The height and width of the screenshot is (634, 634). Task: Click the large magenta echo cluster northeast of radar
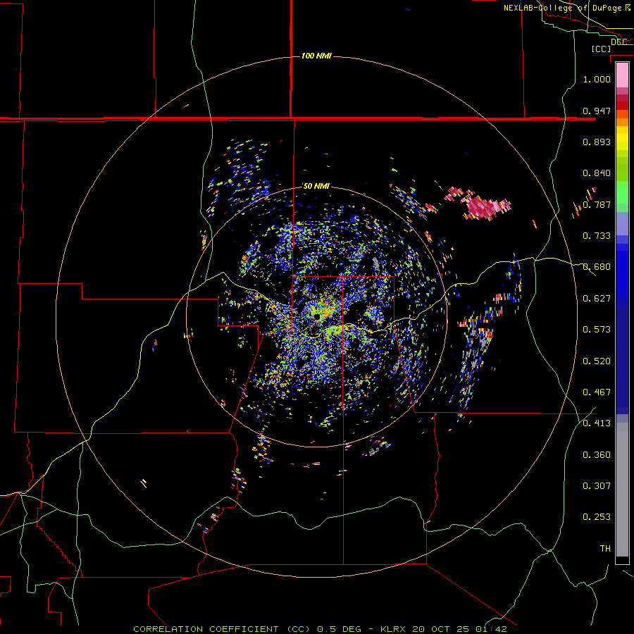coord(485,207)
